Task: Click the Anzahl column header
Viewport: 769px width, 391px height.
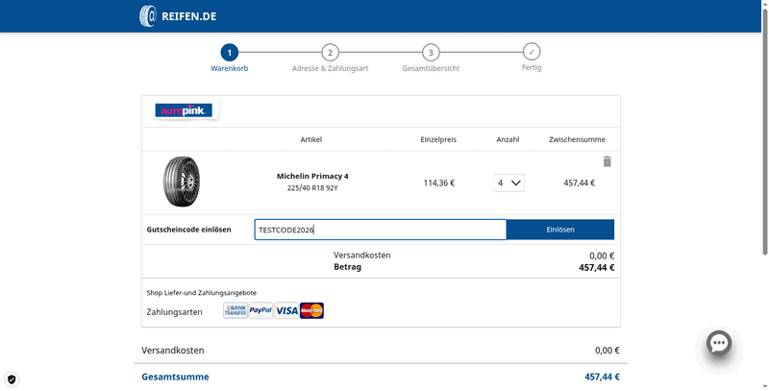Action: point(508,139)
